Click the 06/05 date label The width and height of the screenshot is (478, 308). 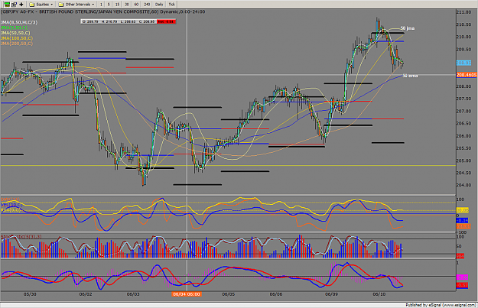tap(229, 294)
